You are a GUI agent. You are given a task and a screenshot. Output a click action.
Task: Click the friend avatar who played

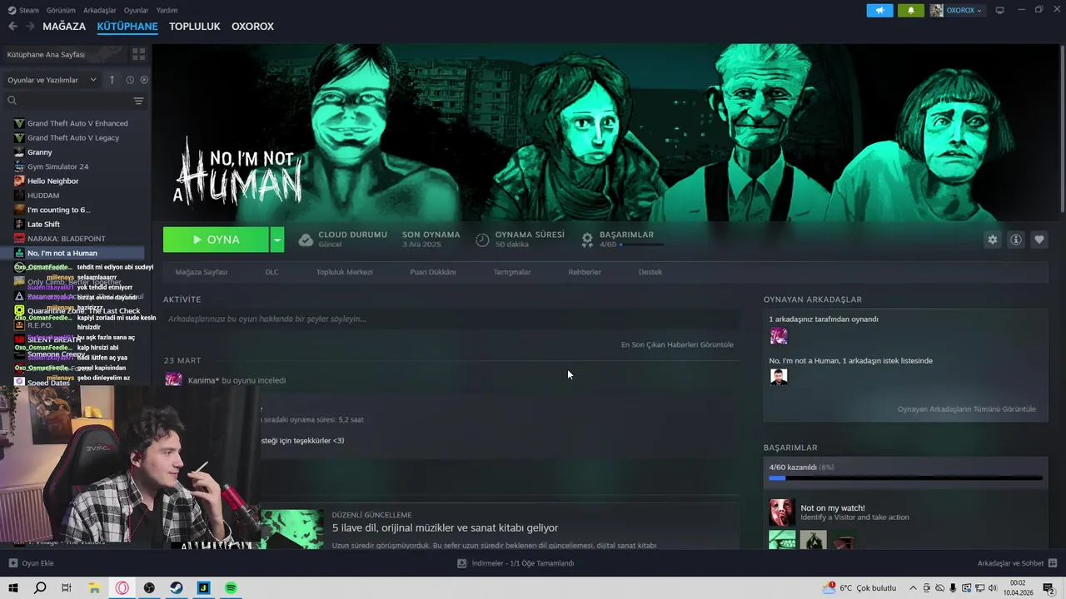779,336
